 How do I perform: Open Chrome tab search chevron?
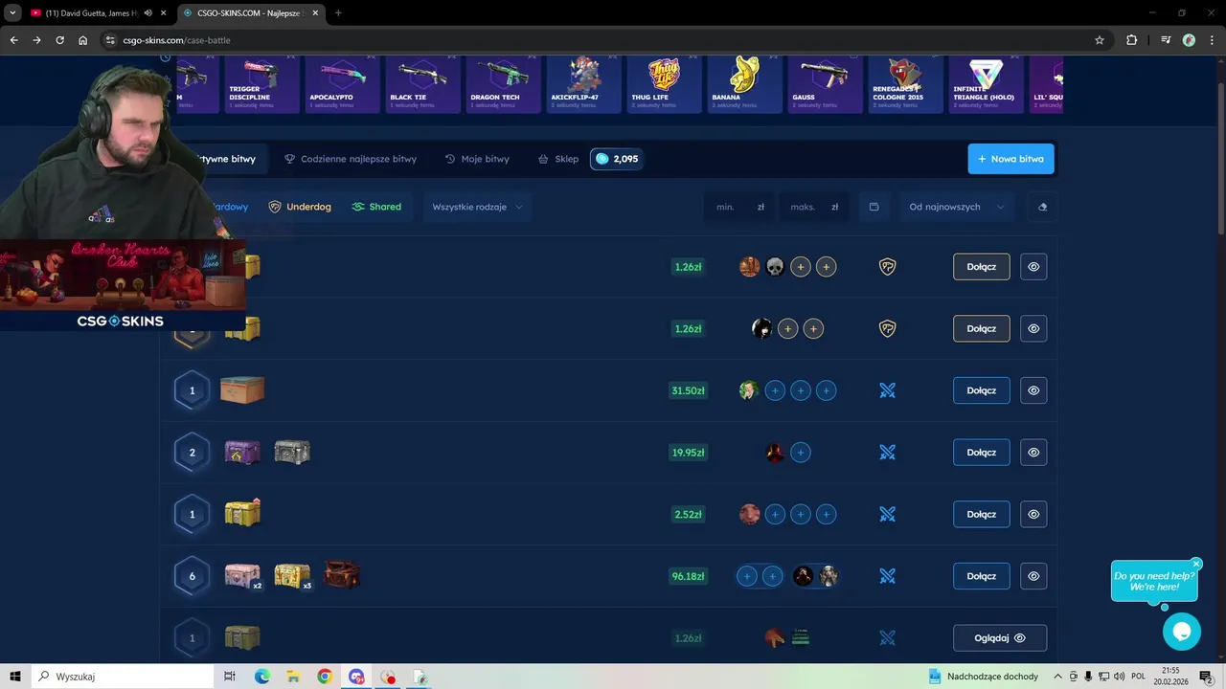tap(12, 13)
